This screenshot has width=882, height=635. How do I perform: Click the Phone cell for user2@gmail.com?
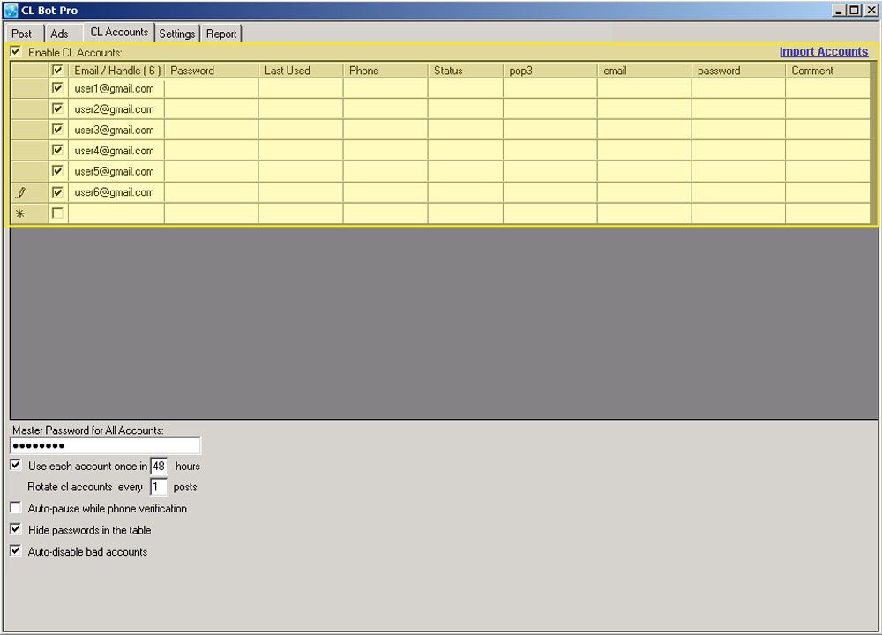[x=386, y=109]
